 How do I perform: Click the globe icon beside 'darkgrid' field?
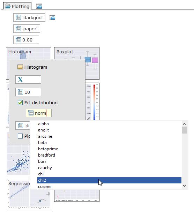pos(52,17)
